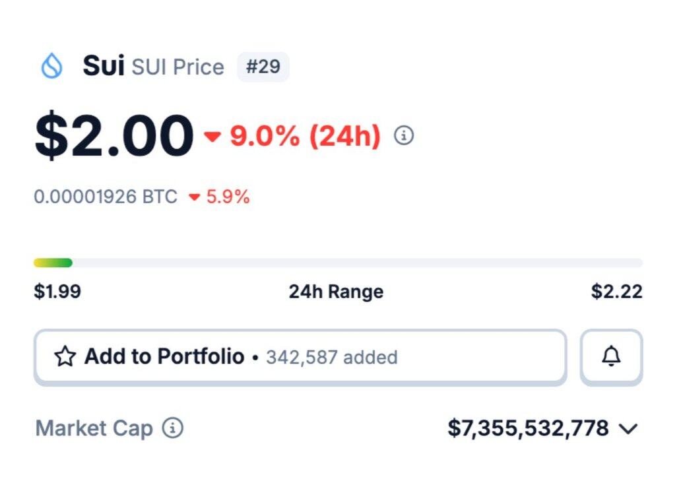Click the 24h range progress bar
The width and height of the screenshot is (681, 479).
click(338, 263)
